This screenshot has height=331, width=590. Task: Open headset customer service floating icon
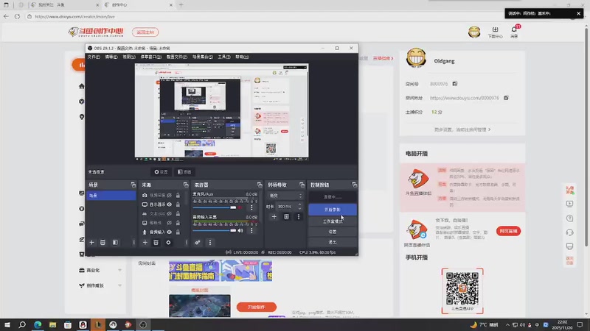pos(569,232)
